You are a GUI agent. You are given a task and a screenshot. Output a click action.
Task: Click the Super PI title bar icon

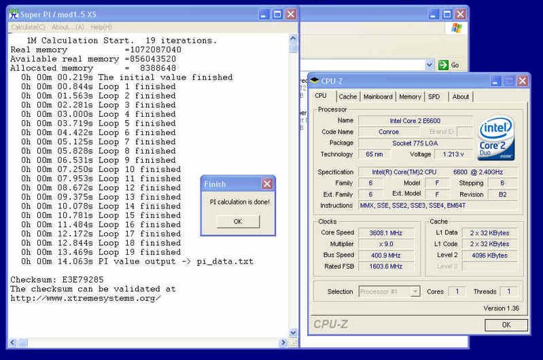click(14, 14)
